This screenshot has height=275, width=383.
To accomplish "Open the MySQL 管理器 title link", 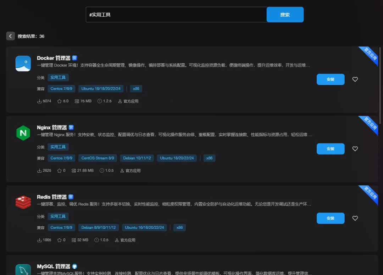I will 54,266.
